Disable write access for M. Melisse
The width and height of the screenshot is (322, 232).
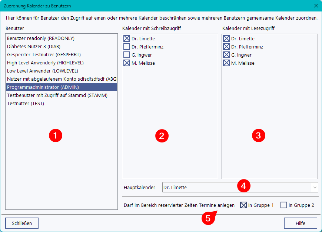[127, 63]
